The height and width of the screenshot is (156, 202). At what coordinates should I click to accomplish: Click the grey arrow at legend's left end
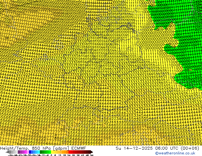pos(7,152)
